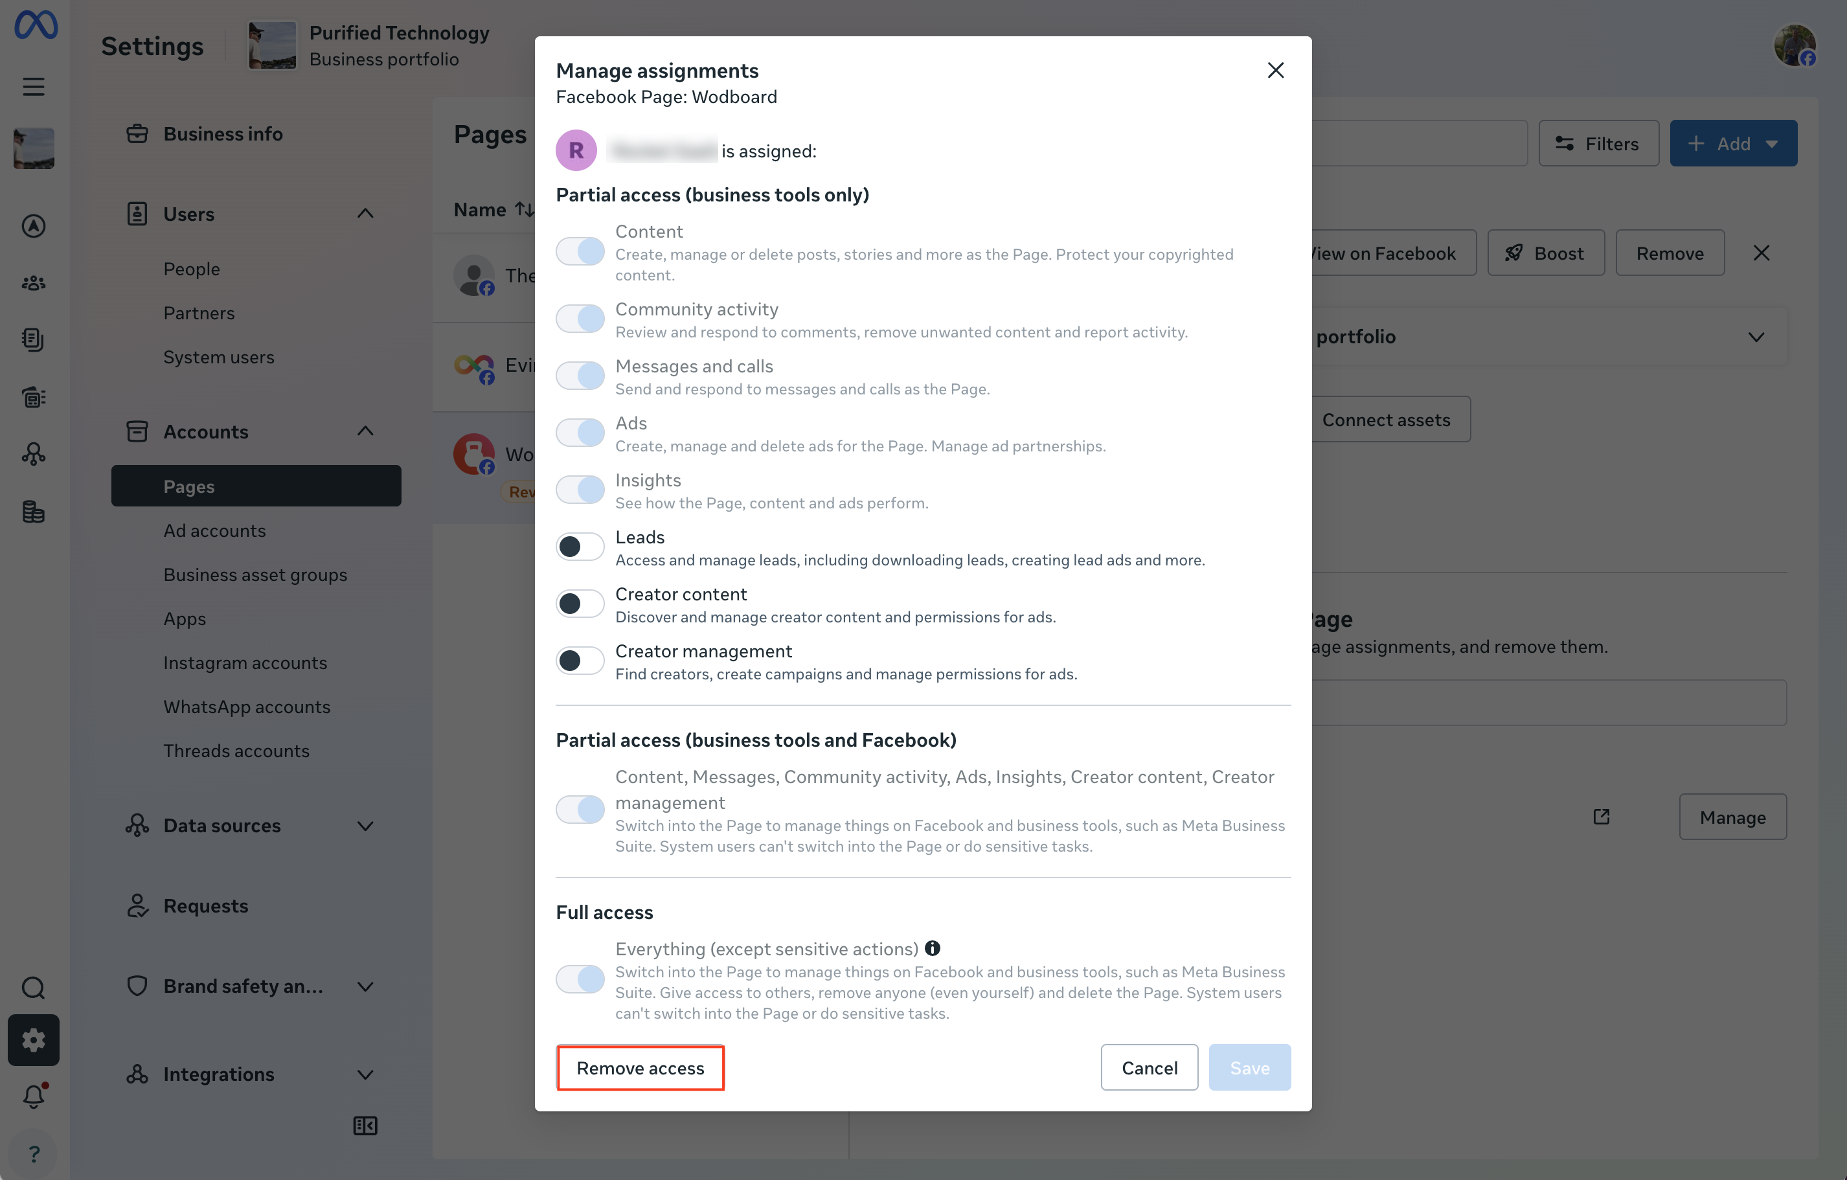The image size is (1847, 1180).
Task: Toggle Creator management permission
Action: pos(580,660)
